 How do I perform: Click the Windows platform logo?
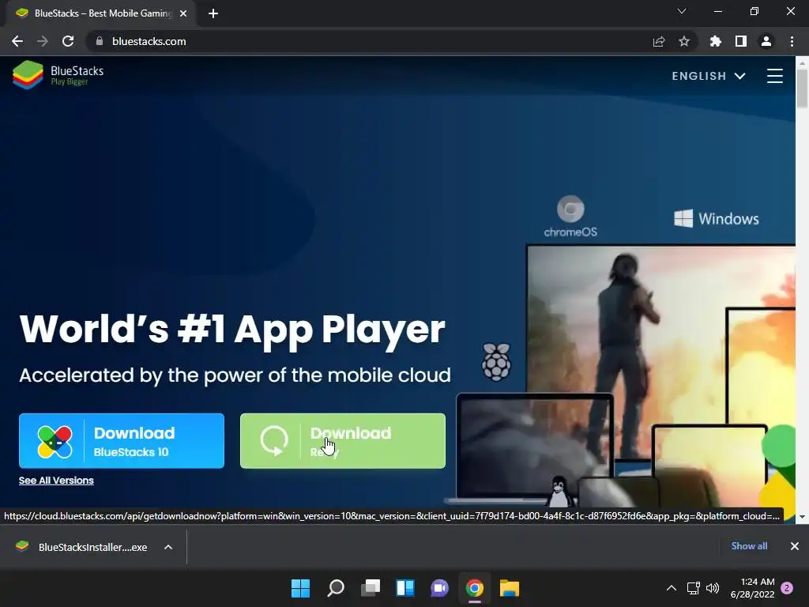click(716, 218)
